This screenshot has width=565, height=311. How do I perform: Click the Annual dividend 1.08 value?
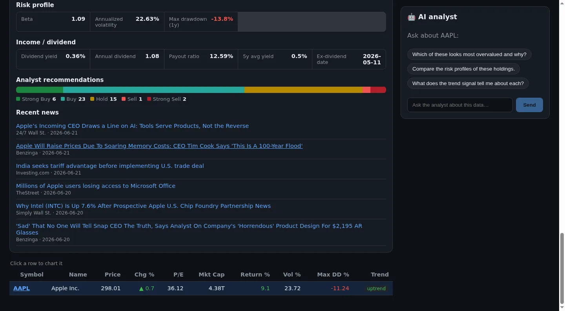click(x=152, y=56)
